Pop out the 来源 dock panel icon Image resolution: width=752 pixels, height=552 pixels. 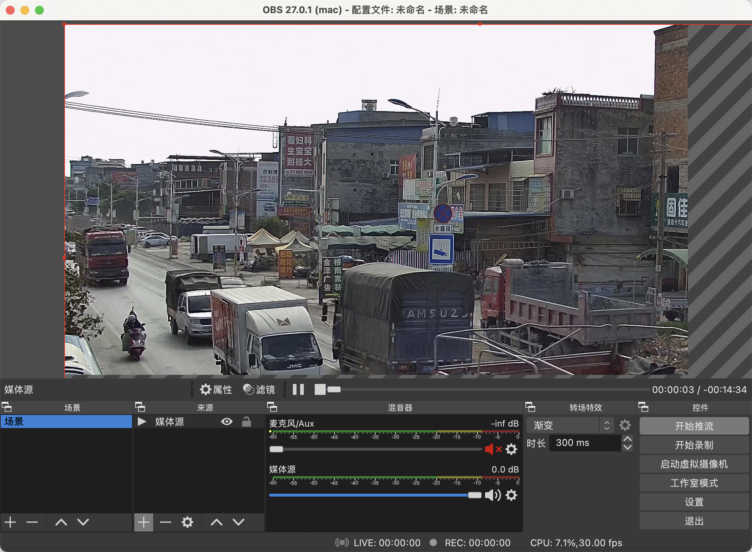140,407
